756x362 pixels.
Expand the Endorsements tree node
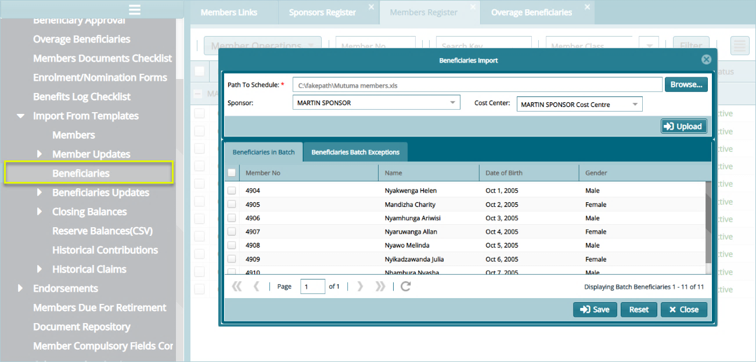(x=20, y=288)
